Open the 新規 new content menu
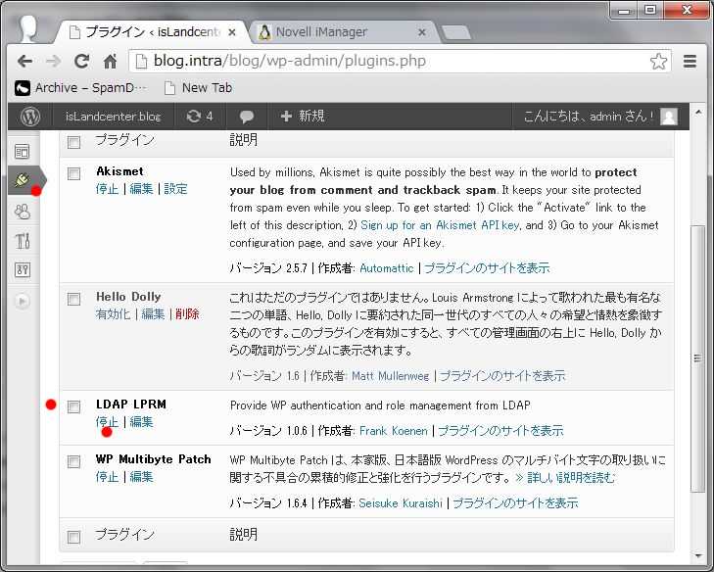The height and width of the screenshot is (572, 714). 302,117
